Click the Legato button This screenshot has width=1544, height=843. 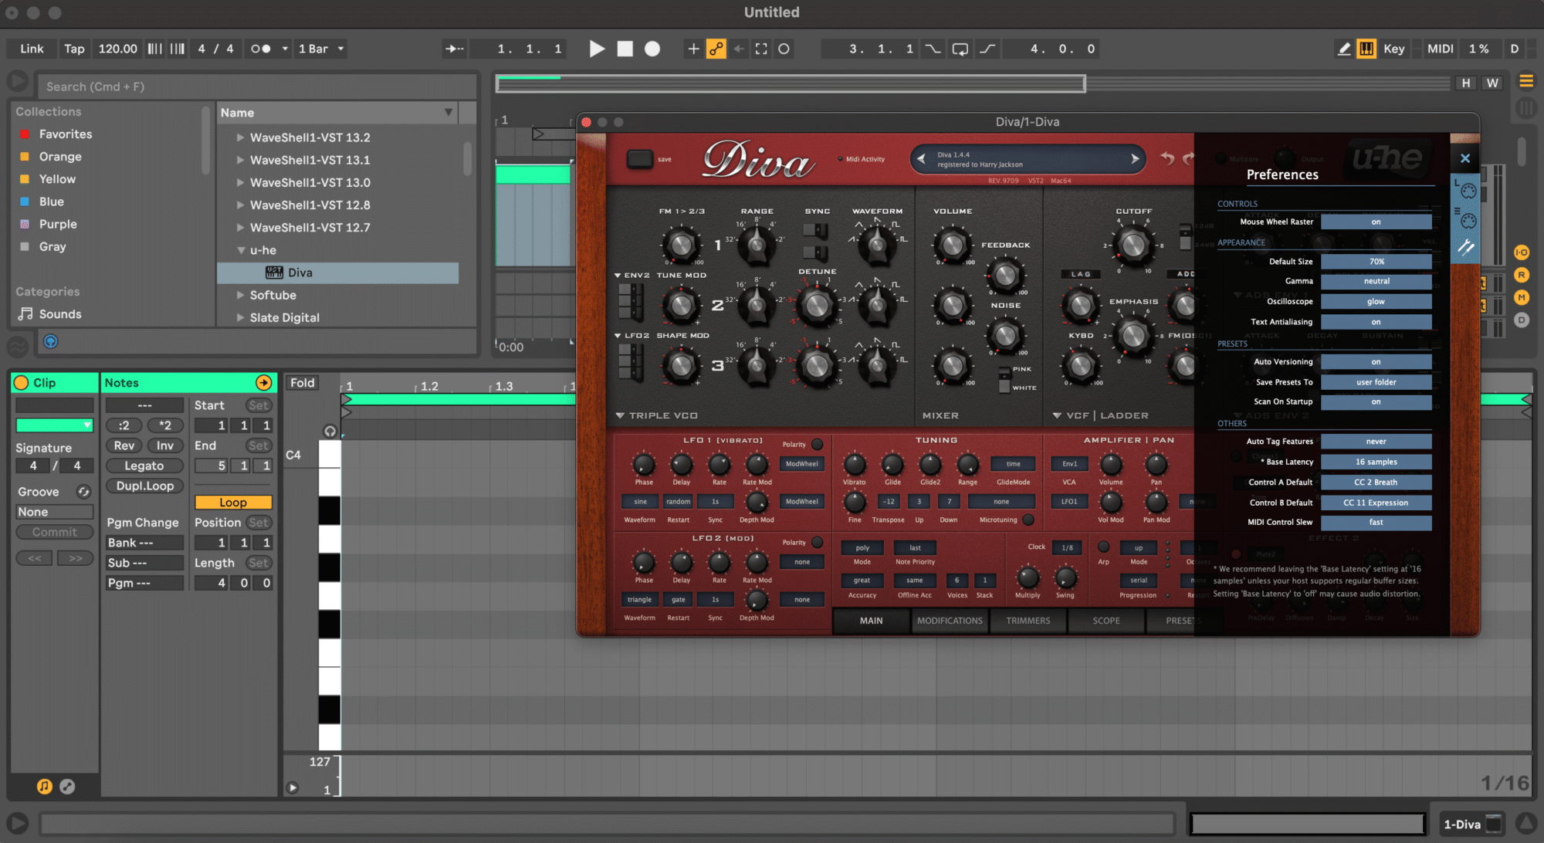click(144, 466)
